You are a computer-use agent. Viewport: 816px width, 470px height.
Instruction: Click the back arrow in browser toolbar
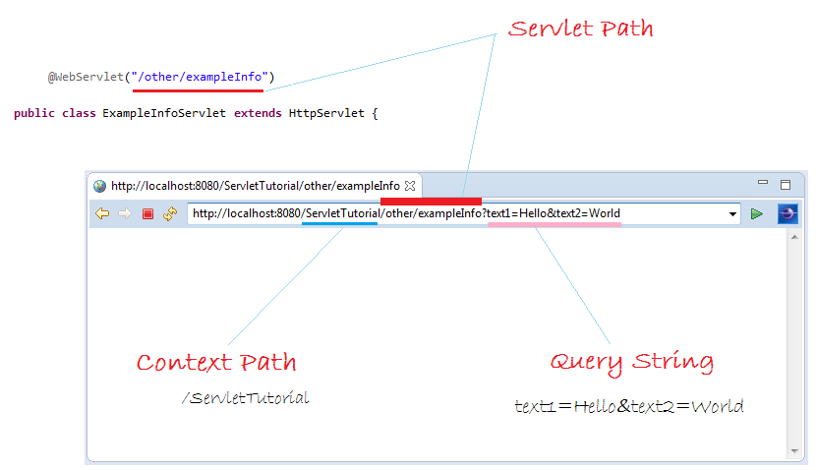coord(102,214)
